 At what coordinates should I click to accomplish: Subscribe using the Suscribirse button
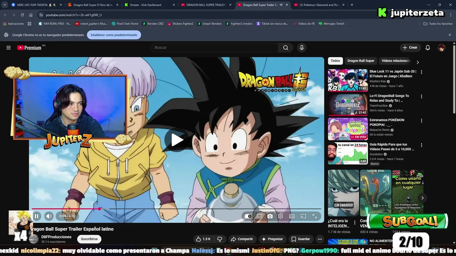[x=89, y=239]
